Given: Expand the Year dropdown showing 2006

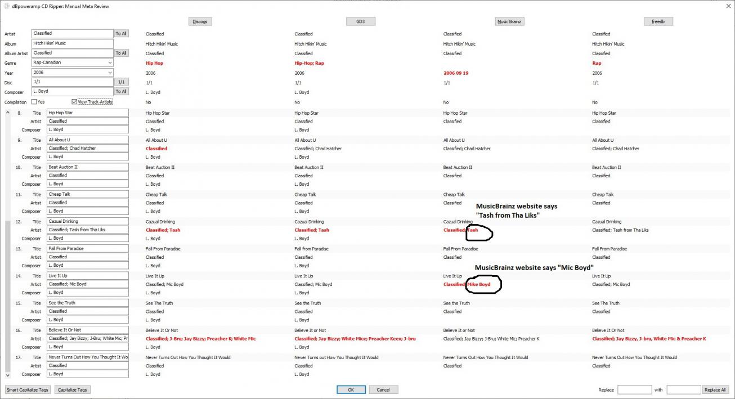Looking at the screenshot, I should point(109,73).
